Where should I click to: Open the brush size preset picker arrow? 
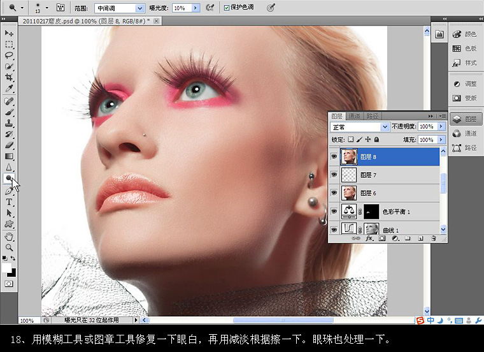click(x=46, y=8)
